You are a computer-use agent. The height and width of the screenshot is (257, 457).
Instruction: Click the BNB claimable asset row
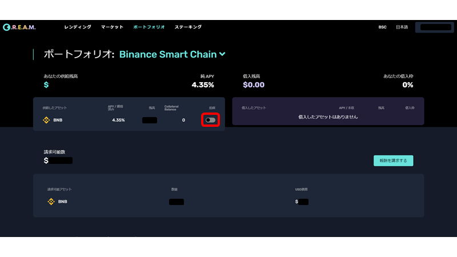pyautogui.click(x=228, y=202)
